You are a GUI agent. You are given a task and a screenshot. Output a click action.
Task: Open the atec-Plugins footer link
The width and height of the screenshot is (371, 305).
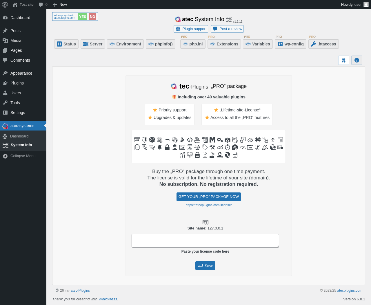[x=80, y=291]
